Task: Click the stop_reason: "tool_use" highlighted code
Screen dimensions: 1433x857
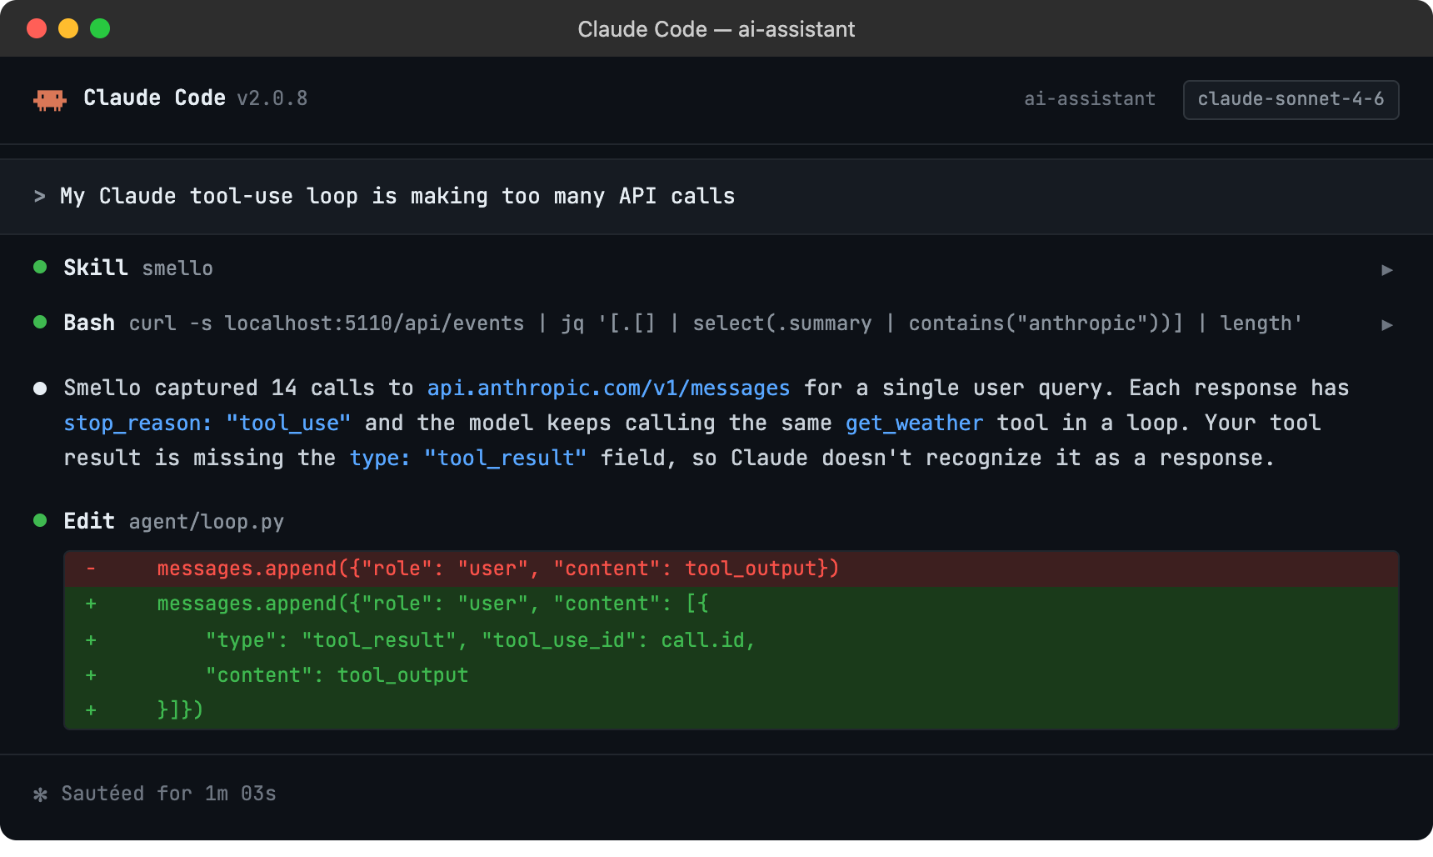Action: coord(207,423)
